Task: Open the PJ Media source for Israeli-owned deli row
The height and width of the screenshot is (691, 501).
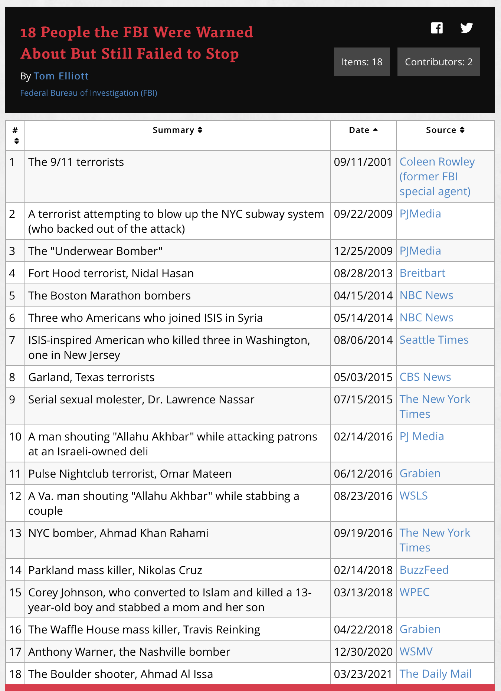Action: (422, 436)
